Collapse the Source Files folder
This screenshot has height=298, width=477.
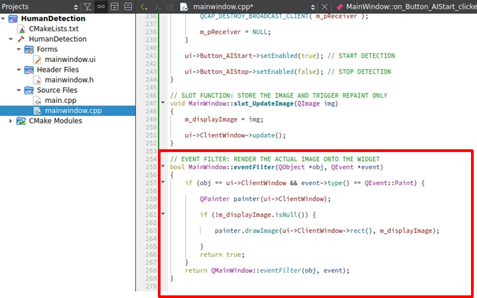pyautogui.click(x=19, y=90)
